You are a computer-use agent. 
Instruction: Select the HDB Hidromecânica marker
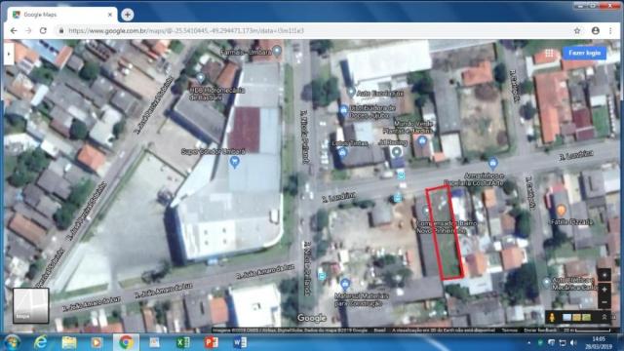(x=201, y=78)
